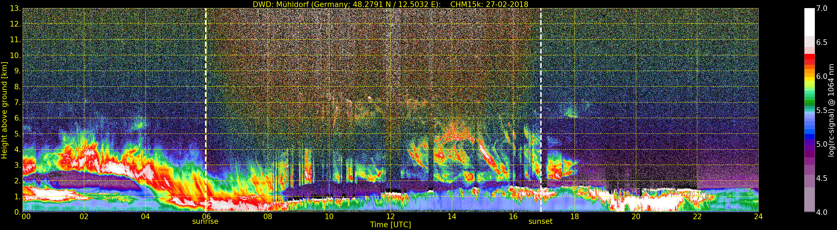Click the colorbar tick value 4.0
The image size is (837, 230).
tap(822, 212)
